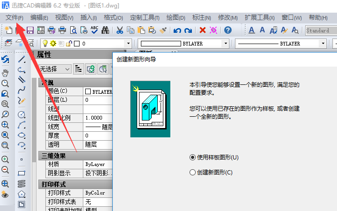337x211 pixels.
Task: Click the Copy icon in toolbar
Action: [x=131, y=30]
